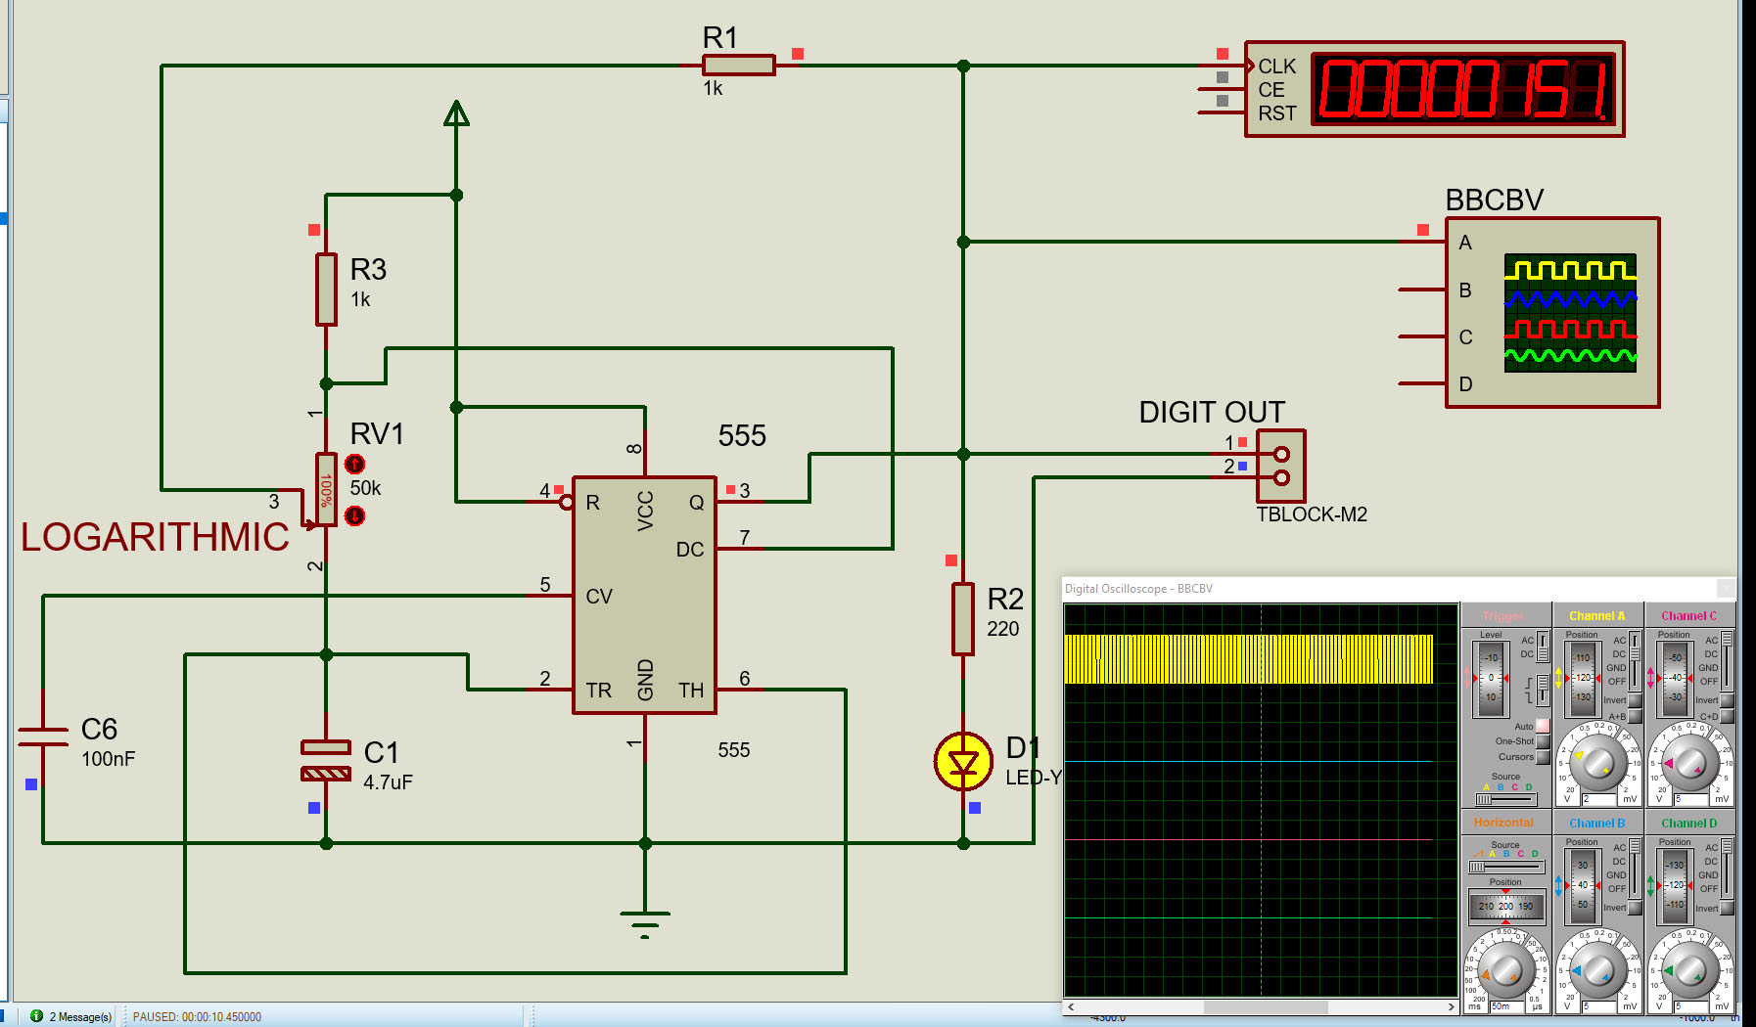Click the Channel D Position thumbwheel
This screenshot has height=1027, width=1756.
click(1675, 885)
